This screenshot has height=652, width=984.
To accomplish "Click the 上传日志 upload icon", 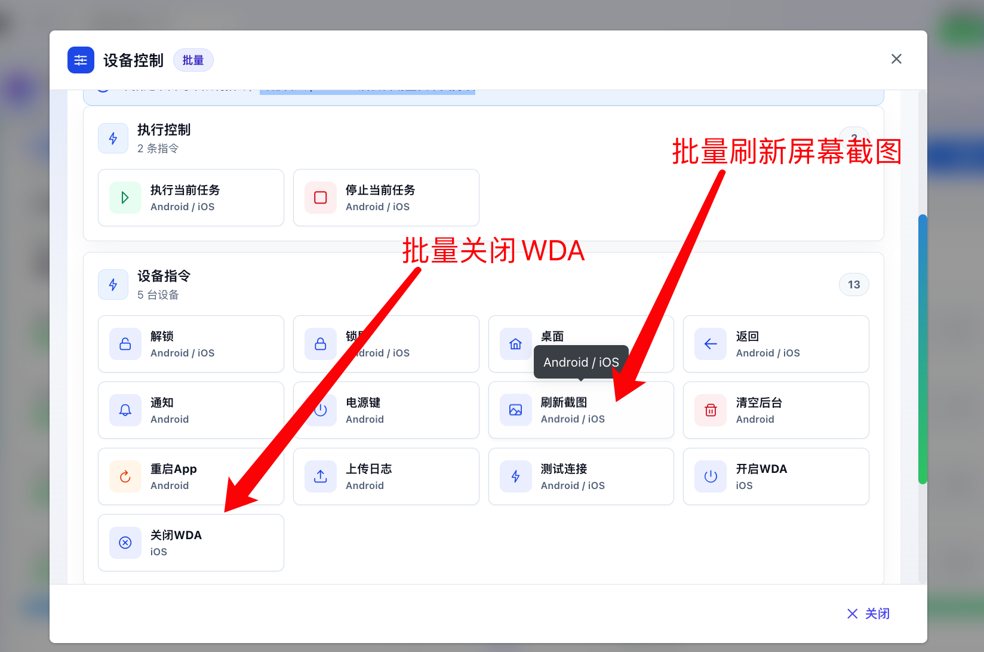I will pos(321,476).
